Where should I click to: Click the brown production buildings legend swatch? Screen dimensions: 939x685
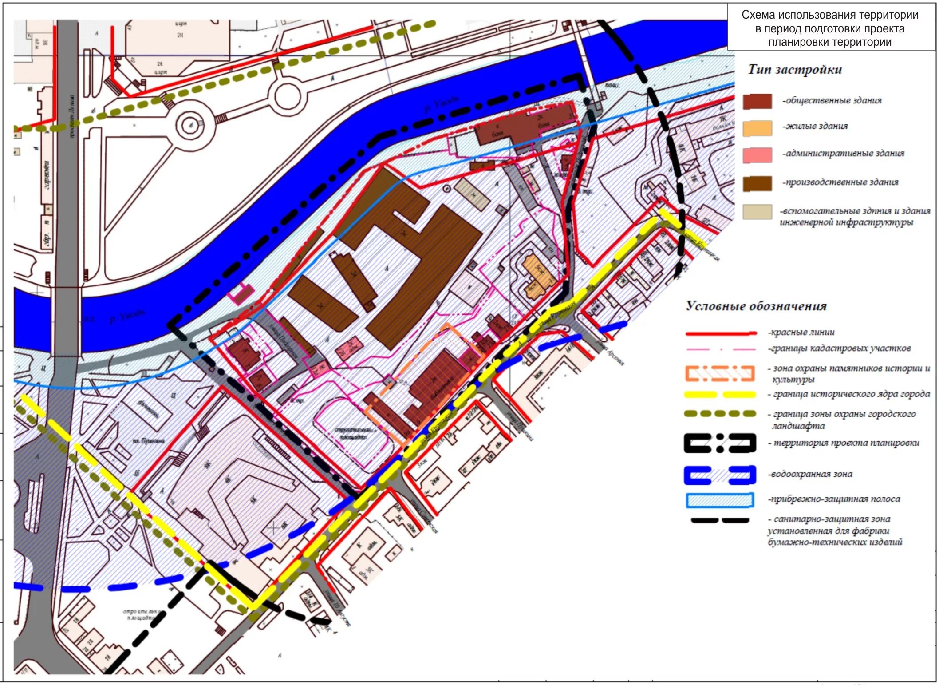click(757, 184)
